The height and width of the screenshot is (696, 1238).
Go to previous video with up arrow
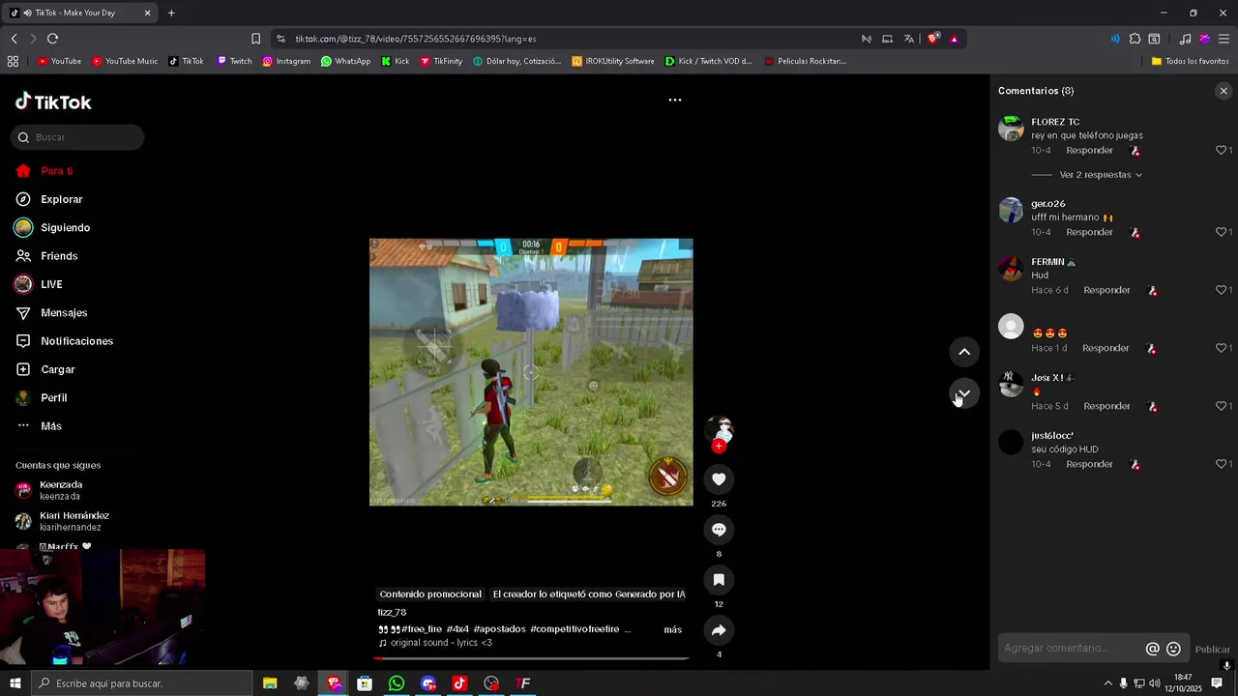click(964, 352)
